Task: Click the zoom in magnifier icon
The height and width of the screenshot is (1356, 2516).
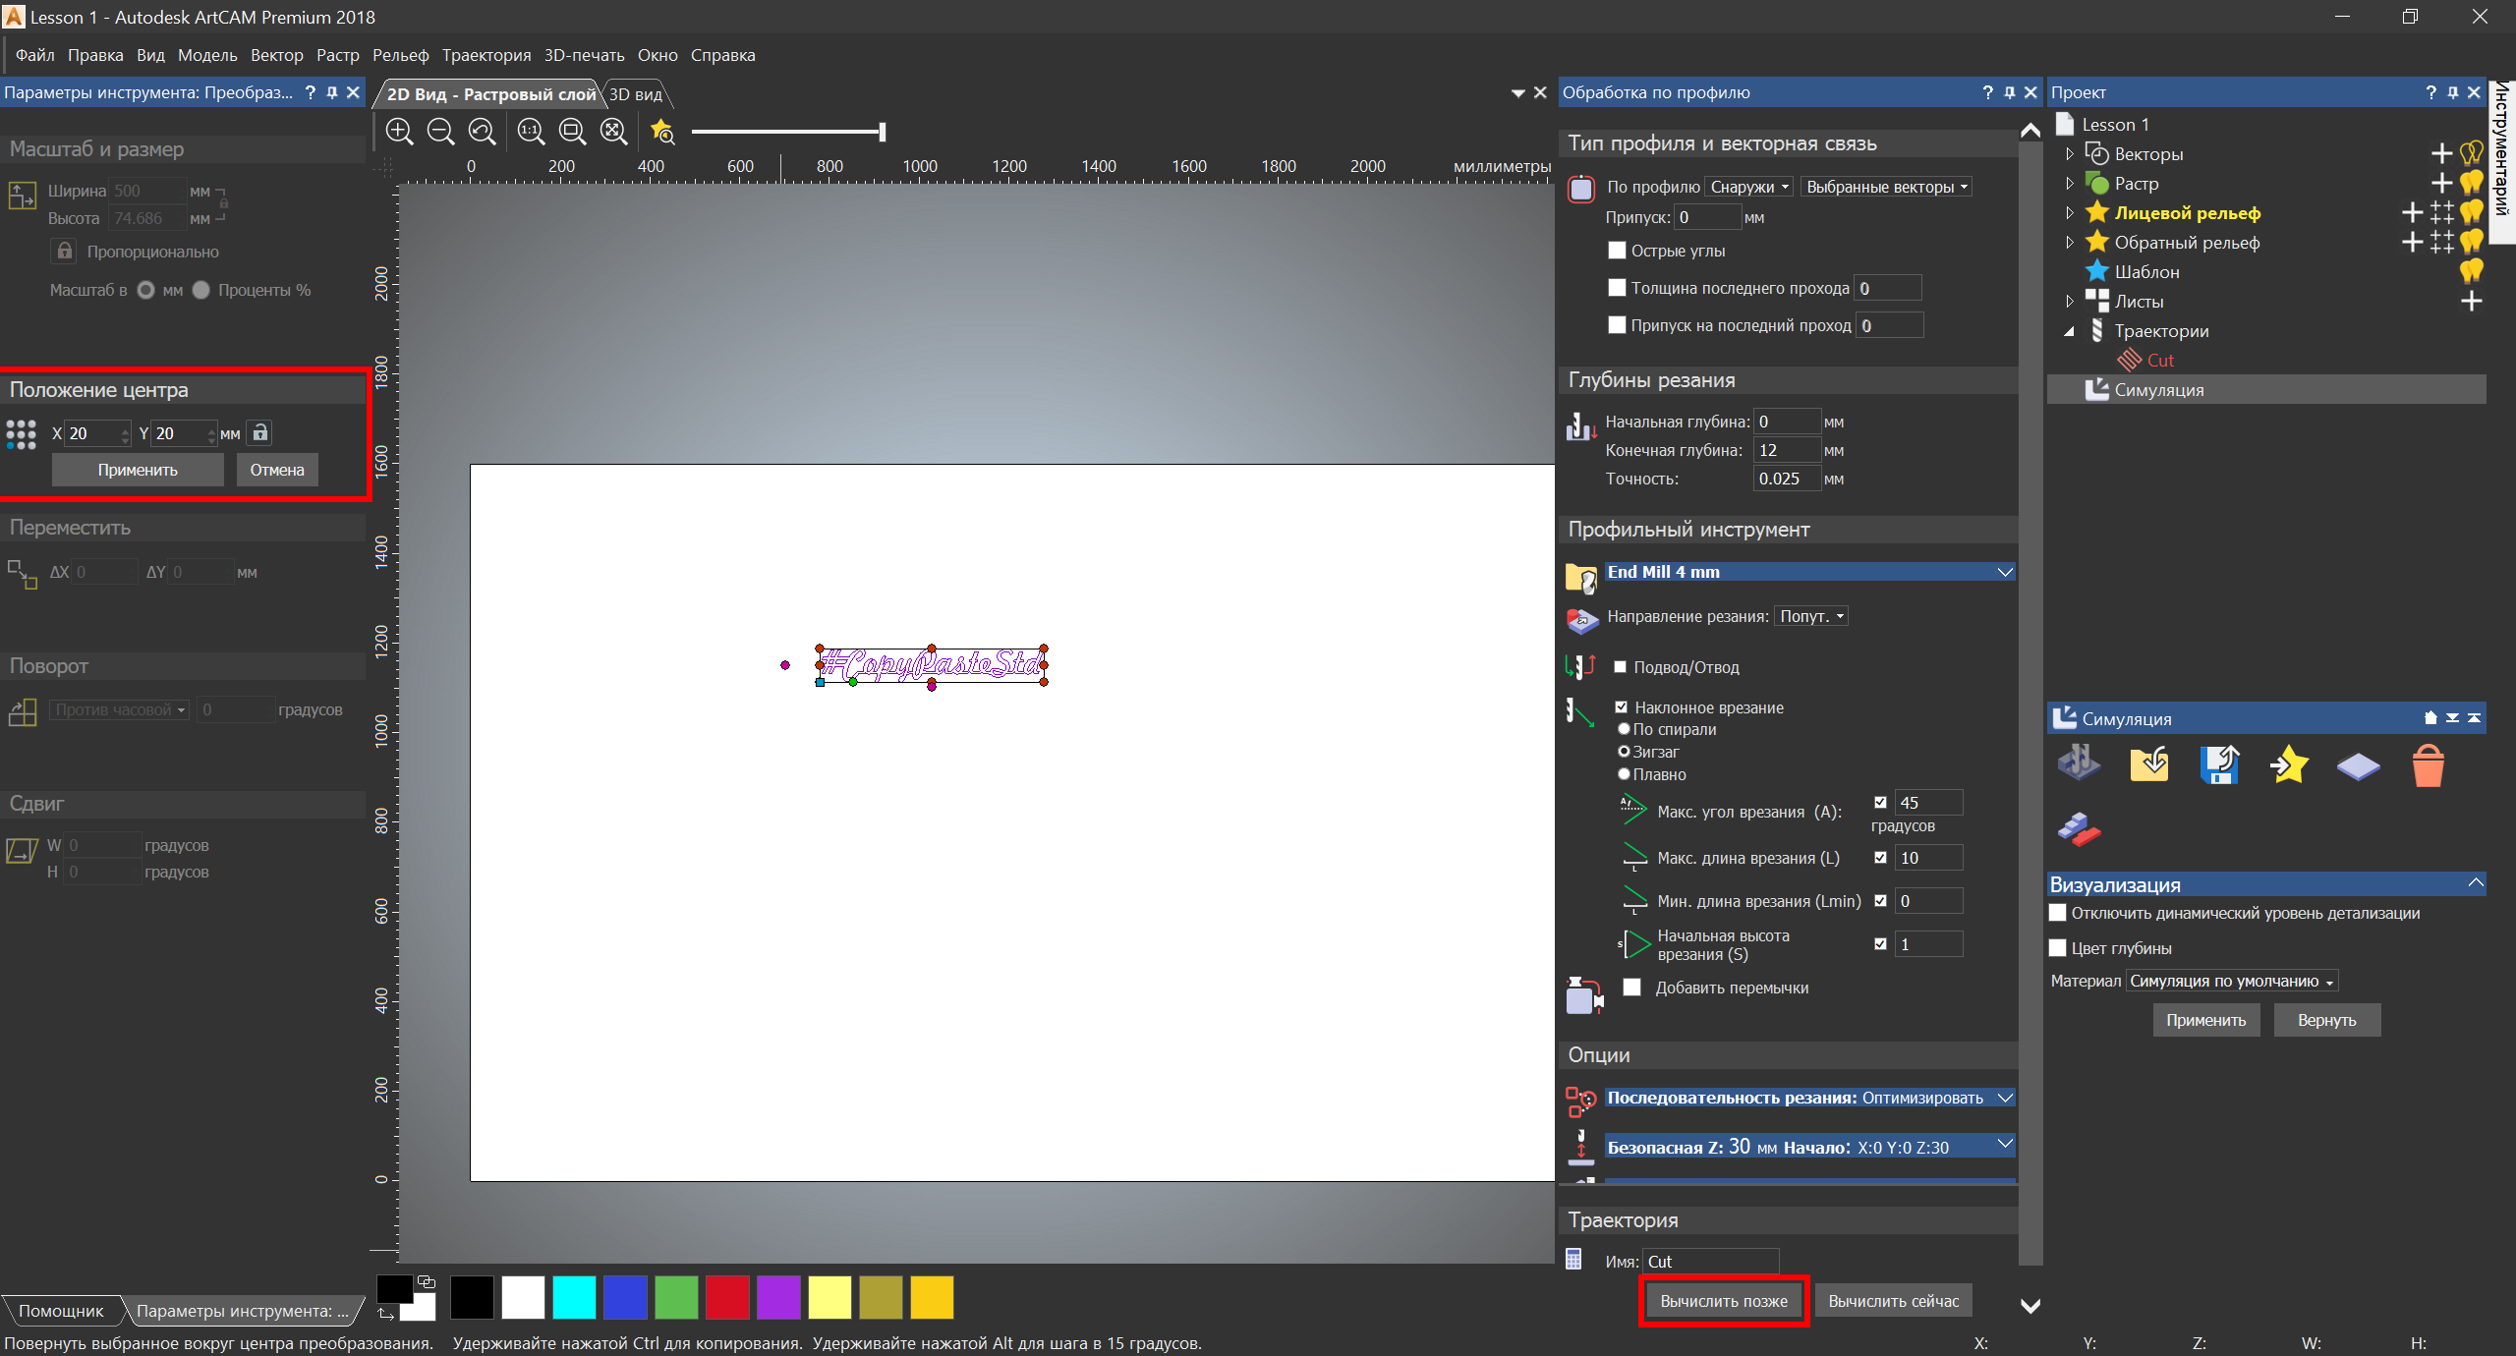Action: pyautogui.click(x=399, y=132)
